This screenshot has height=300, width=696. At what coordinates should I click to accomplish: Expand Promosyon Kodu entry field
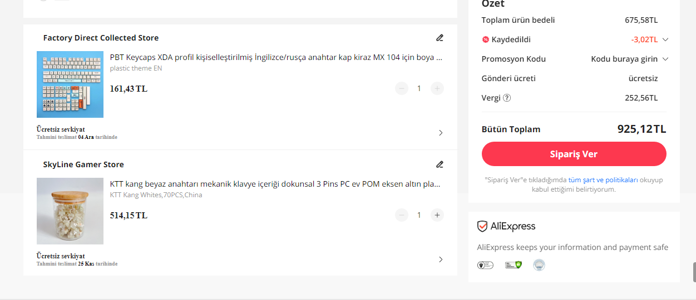tap(665, 59)
